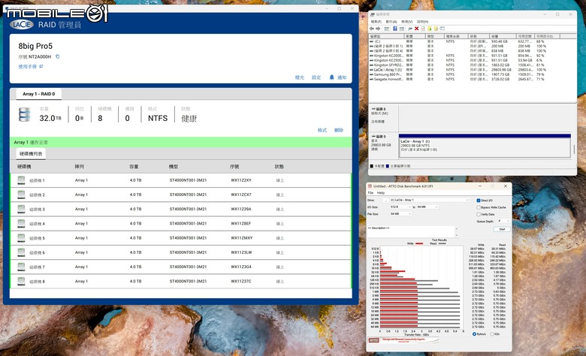586x356 pixels.
Task: Click the blue help icon in Disk Management toolbar
Action: click(394, 29)
